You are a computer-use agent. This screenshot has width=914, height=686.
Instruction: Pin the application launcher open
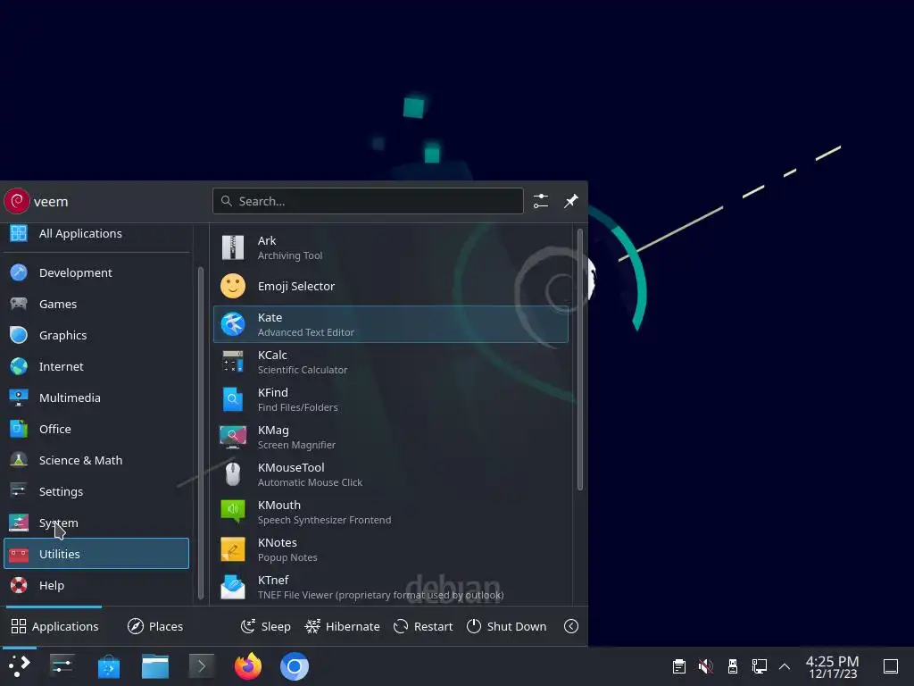click(571, 201)
